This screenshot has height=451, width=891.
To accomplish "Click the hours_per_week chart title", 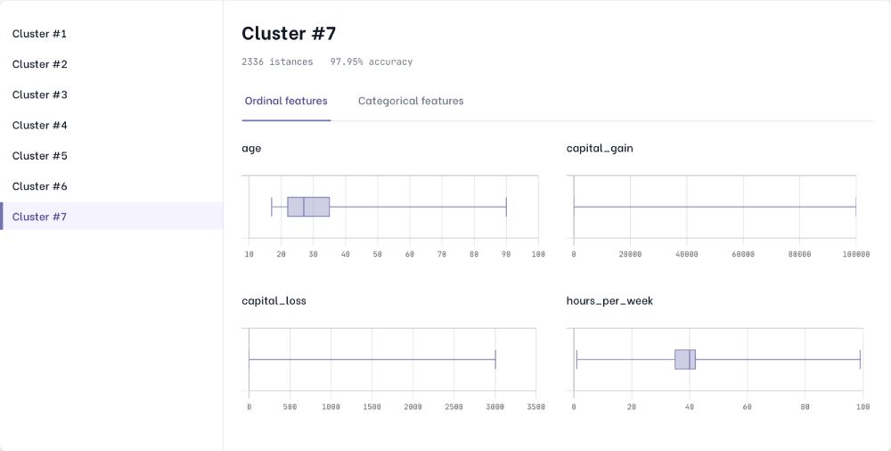I will point(609,301).
